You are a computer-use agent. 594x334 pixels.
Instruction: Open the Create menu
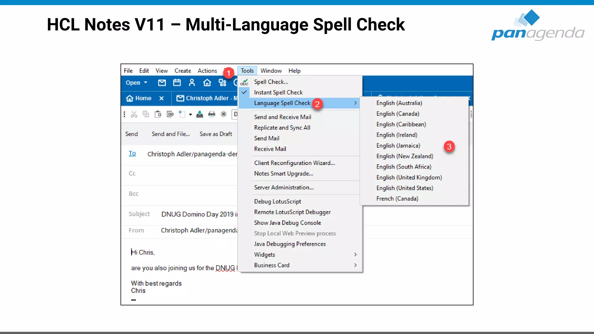(x=183, y=71)
